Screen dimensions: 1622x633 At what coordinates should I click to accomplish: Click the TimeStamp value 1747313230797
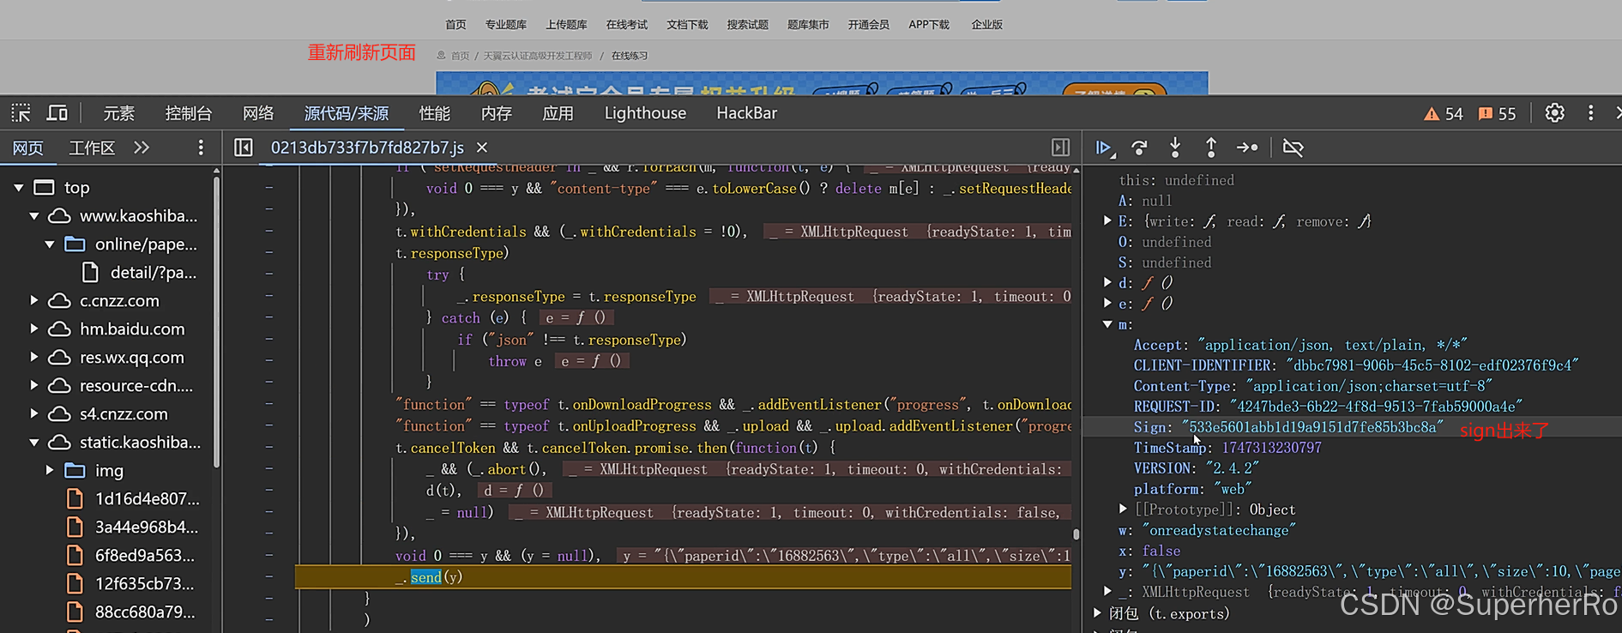coord(1271,448)
